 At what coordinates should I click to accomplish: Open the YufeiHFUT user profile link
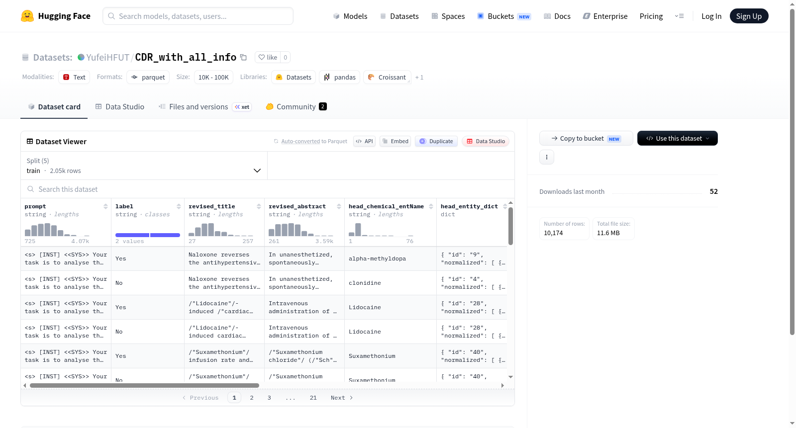click(x=107, y=57)
